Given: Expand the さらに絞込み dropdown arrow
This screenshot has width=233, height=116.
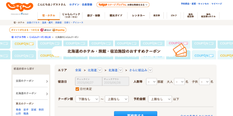Looking at the screenshot, I should tap(151, 70).
